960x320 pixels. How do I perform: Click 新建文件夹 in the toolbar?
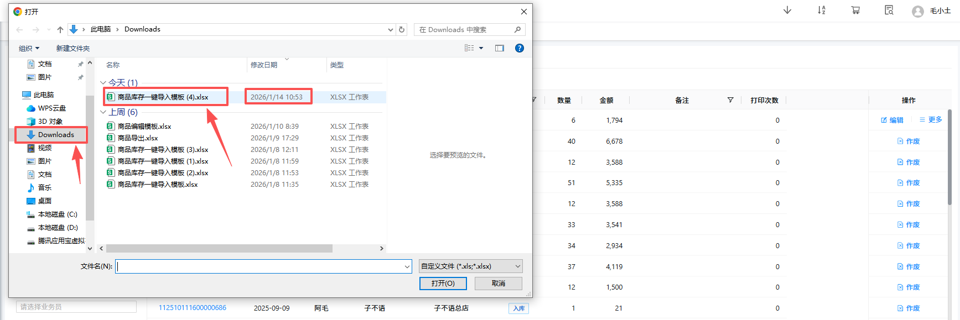pyautogui.click(x=72, y=49)
